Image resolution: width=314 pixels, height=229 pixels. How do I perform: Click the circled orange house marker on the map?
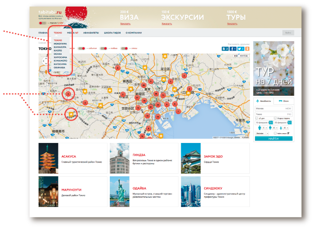pos(71,114)
